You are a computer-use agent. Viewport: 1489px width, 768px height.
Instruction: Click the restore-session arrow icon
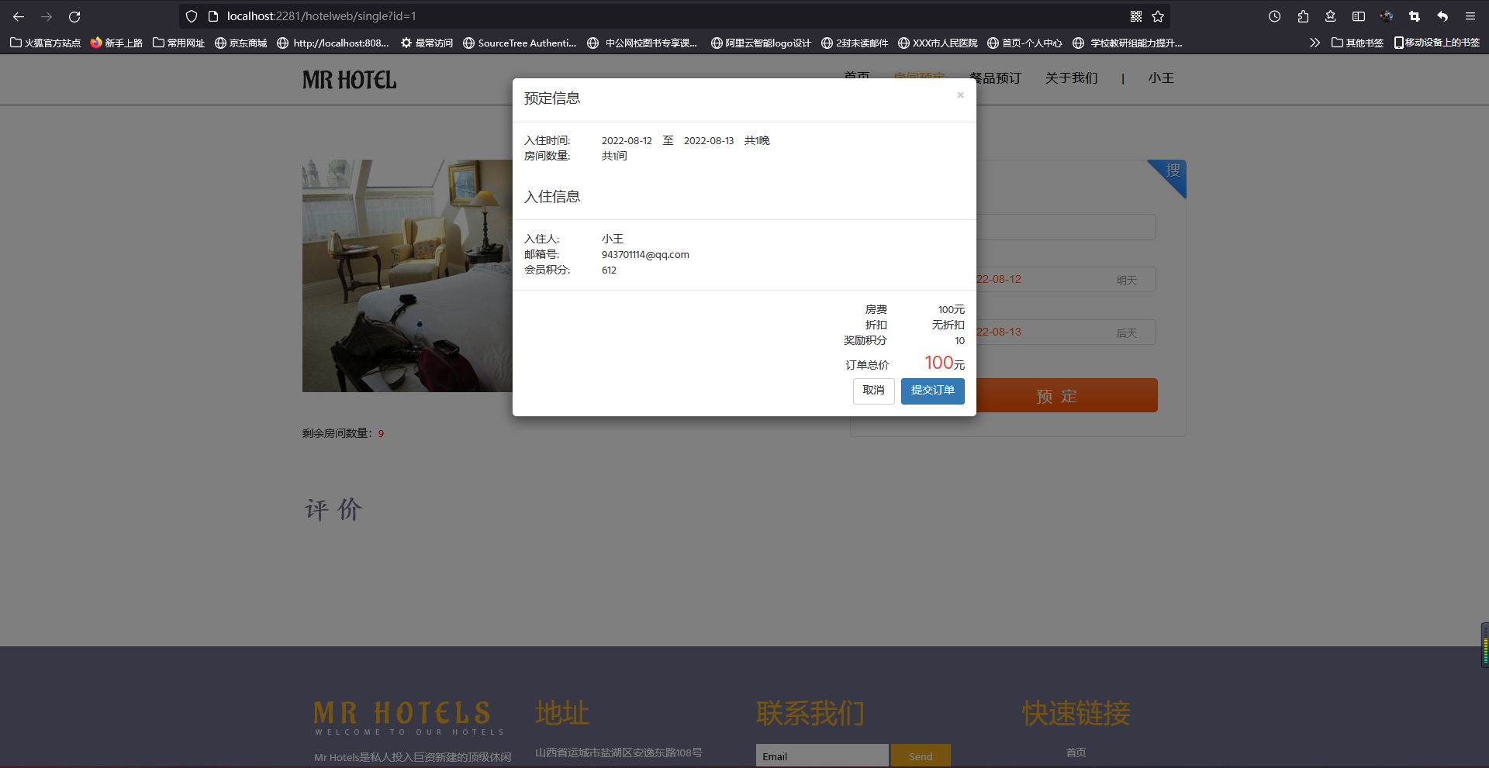[1443, 15]
